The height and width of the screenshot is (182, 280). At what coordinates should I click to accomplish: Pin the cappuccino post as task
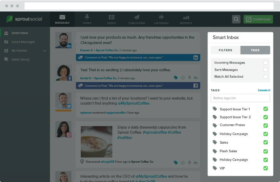190,162
